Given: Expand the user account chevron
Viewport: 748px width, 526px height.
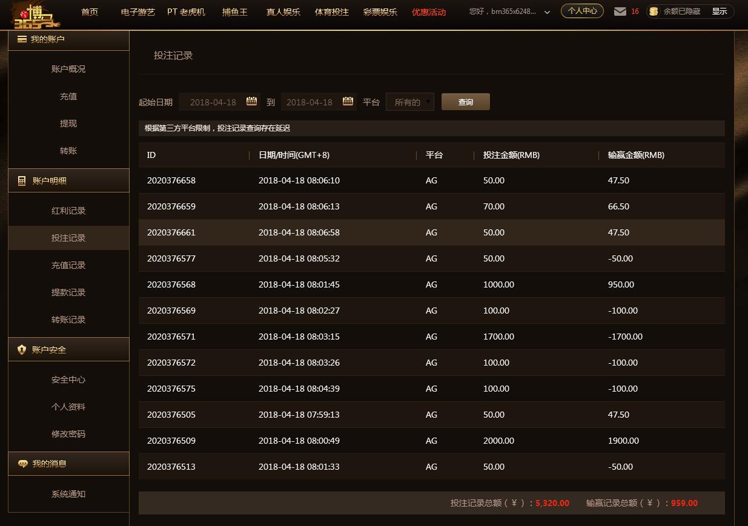Looking at the screenshot, I should coord(547,12).
